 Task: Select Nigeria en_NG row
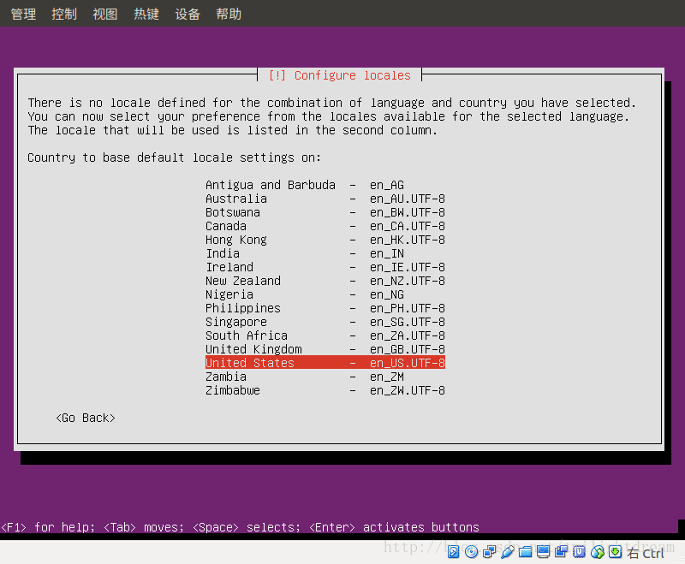click(325, 294)
